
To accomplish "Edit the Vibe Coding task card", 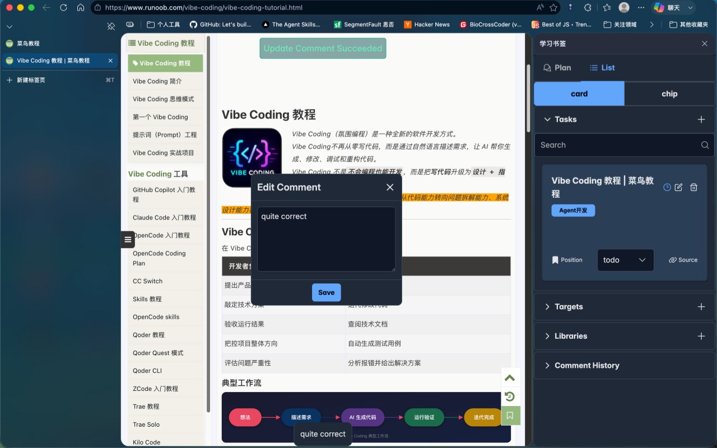I will [x=678, y=187].
